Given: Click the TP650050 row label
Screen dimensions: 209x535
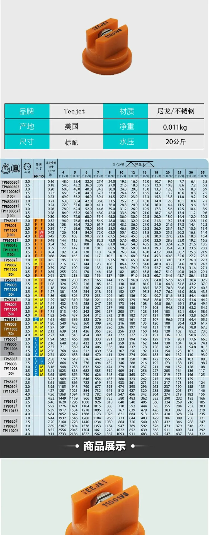Looking at the screenshot, I should click(11, 182).
